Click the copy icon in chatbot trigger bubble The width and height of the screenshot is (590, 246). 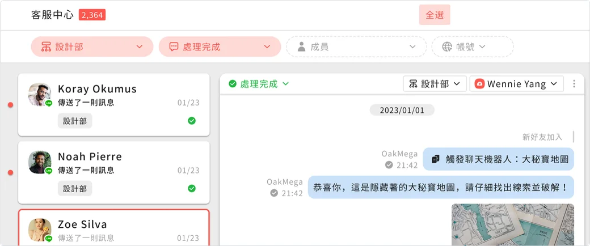436,159
